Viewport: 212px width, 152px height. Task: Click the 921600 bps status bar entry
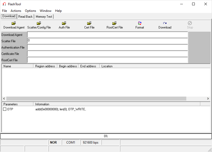pos(91,142)
